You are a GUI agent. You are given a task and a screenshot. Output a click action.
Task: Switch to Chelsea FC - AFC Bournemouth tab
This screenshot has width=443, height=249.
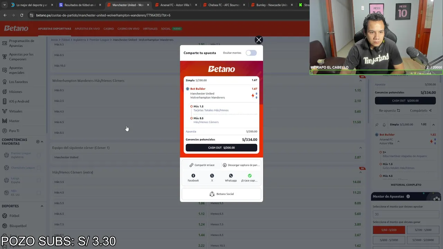224,5
